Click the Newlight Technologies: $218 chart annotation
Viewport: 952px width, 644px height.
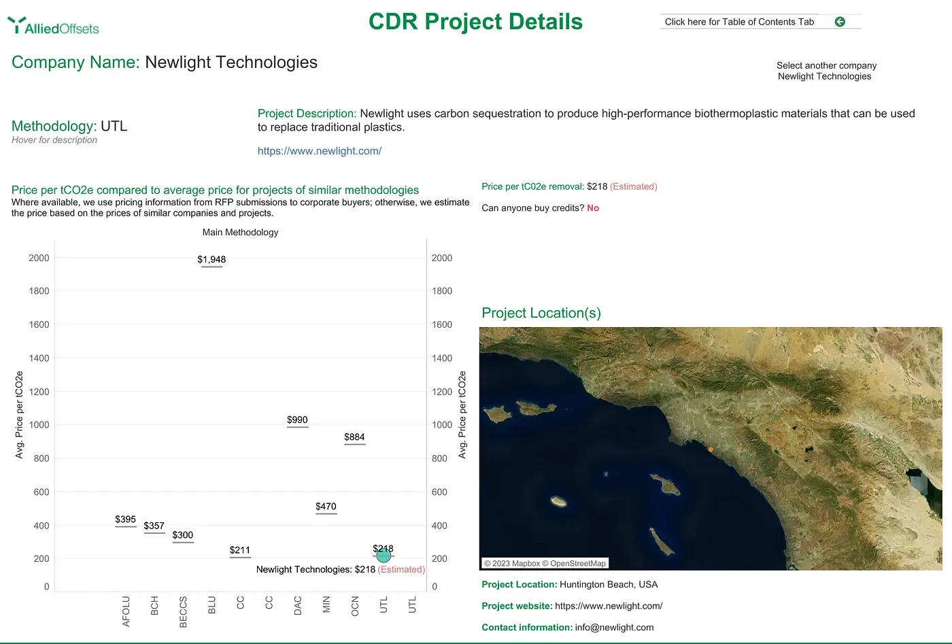tap(341, 569)
